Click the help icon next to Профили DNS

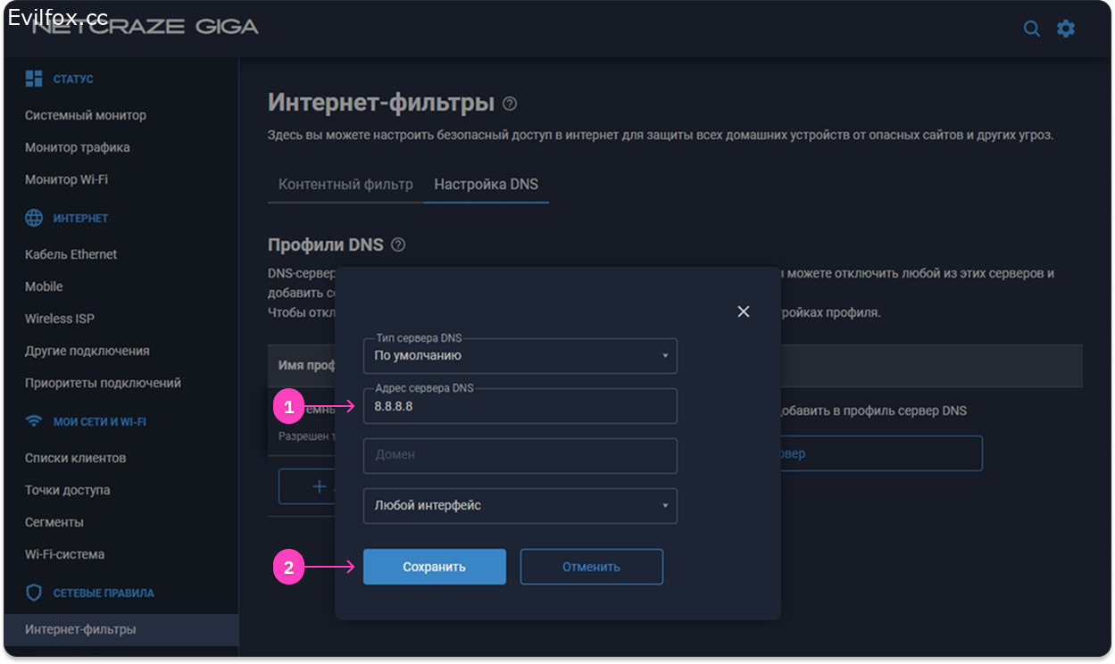click(x=398, y=245)
